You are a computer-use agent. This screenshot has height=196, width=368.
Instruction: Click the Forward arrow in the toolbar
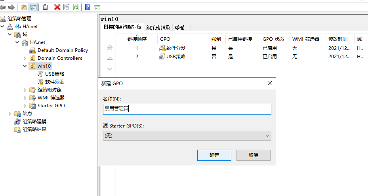pyautogui.click(x=11, y=7)
